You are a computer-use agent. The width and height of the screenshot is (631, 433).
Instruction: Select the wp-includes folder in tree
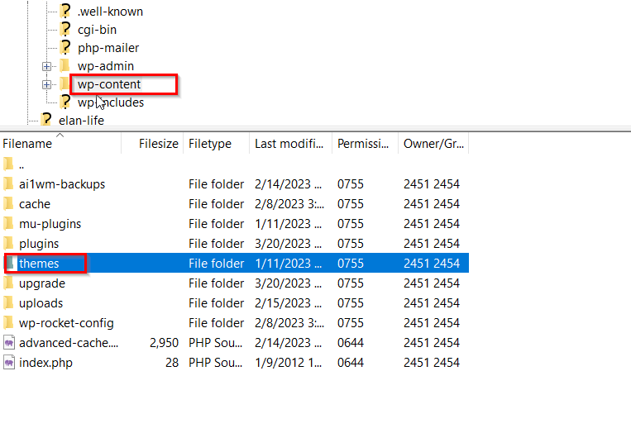(x=111, y=102)
